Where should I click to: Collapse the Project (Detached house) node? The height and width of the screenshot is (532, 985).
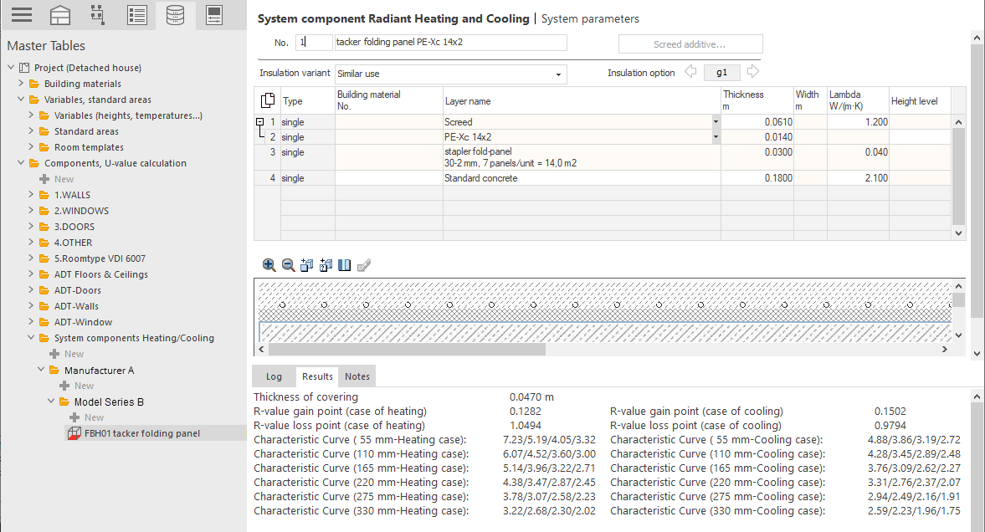click(x=11, y=67)
